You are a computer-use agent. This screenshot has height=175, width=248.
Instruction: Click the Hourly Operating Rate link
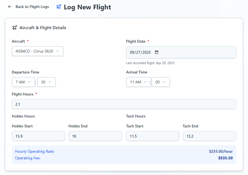[x=35, y=151]
